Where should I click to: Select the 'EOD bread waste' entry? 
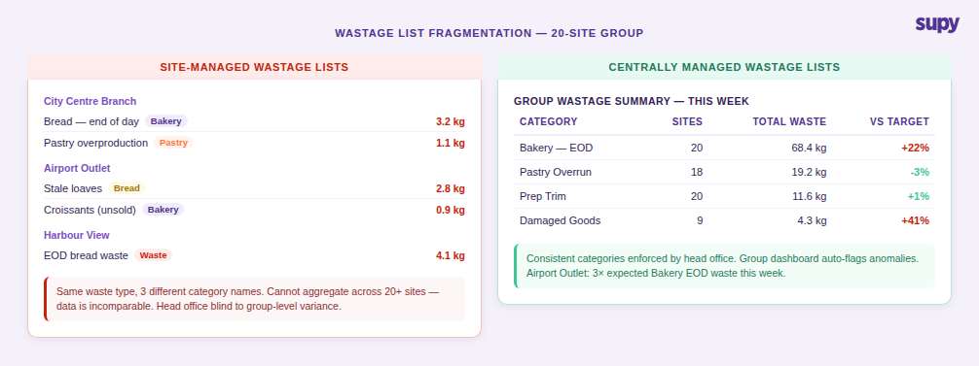tap(86, 255)
